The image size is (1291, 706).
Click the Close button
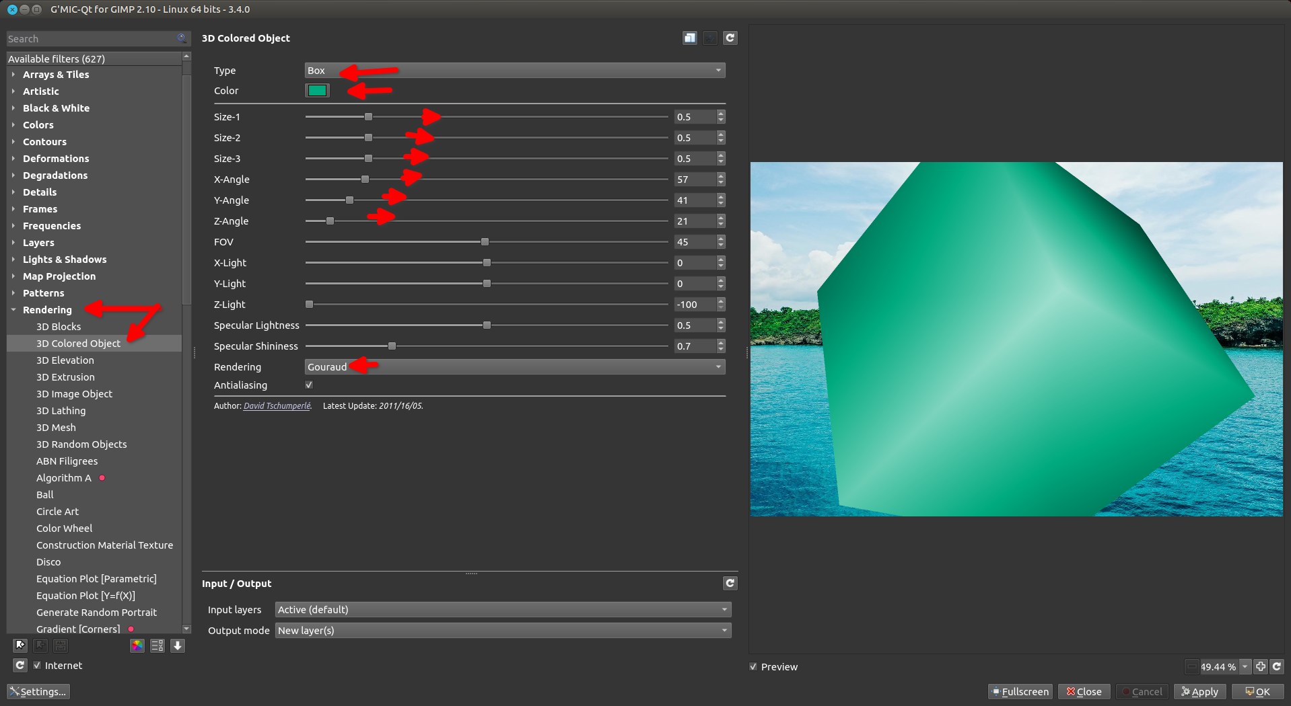(x=1084, y=691)
